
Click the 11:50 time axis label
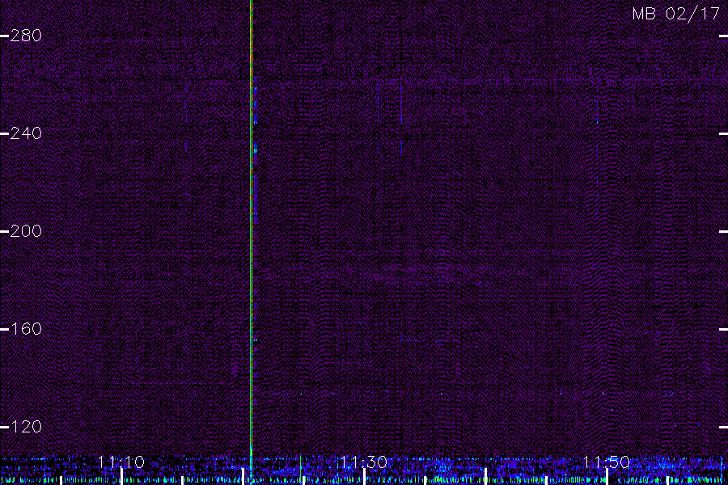click(x=606, y=462)
